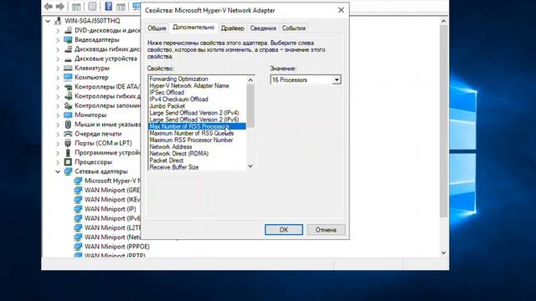Image resolution: width=536 pixels, height=301 pixels.
Task: Expand the Программные устройства node
Action: (58, 153)
